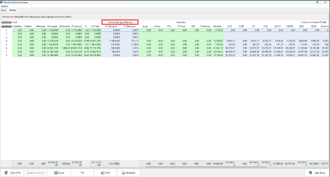Sort by the VlrTotal column header

(x=95, y=26)
